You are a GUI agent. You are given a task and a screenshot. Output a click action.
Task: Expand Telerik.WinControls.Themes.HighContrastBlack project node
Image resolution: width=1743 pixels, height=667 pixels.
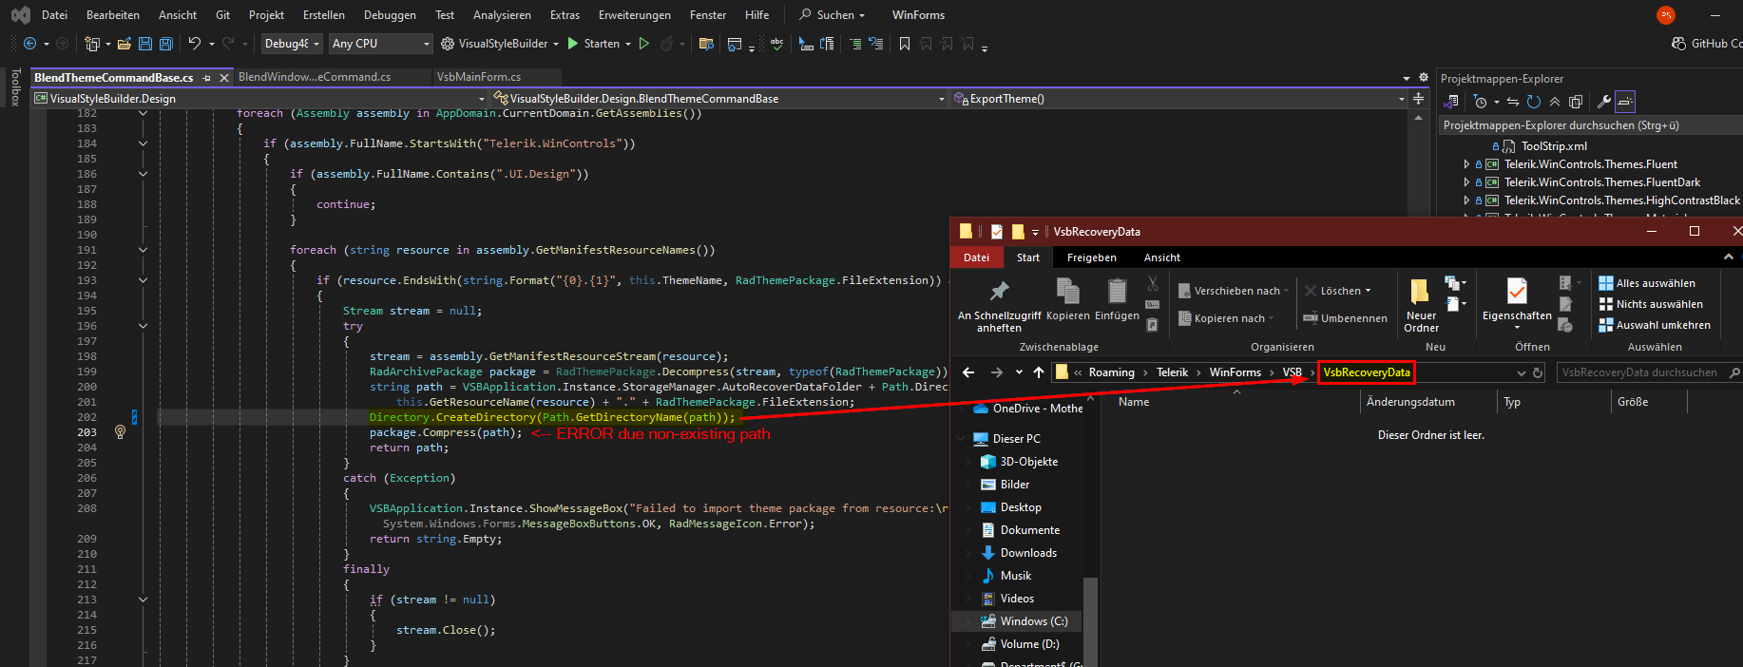[x=1466, y=200]
